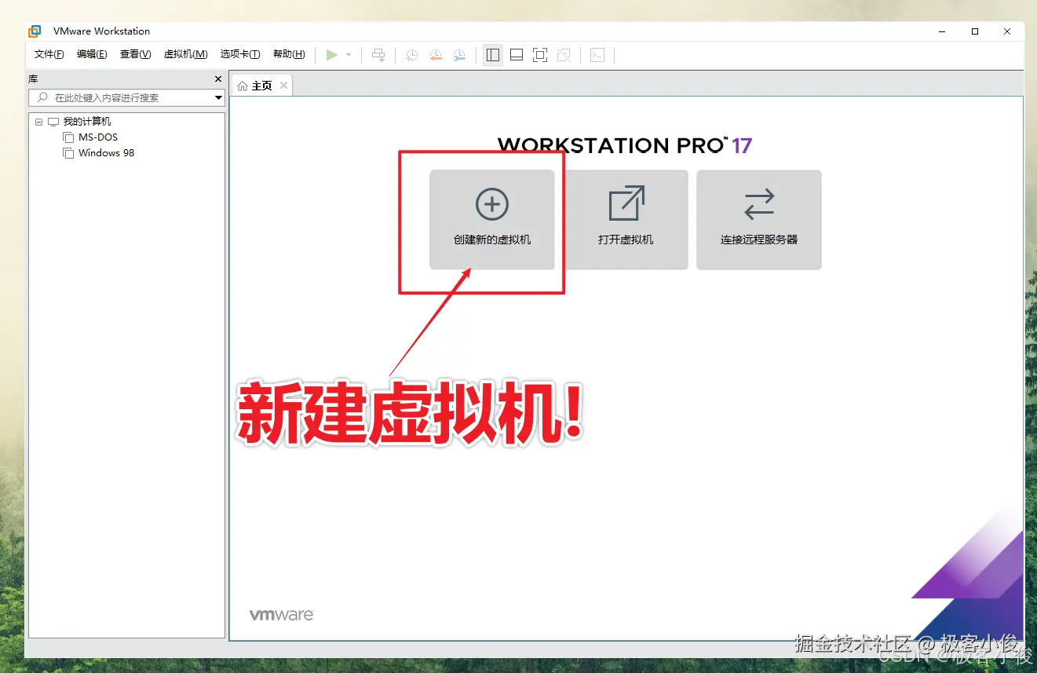Open the 帮助(H) menu
Image resolution: width=1037 pixels, height=673 pixels.
click(x=289, y=54)
